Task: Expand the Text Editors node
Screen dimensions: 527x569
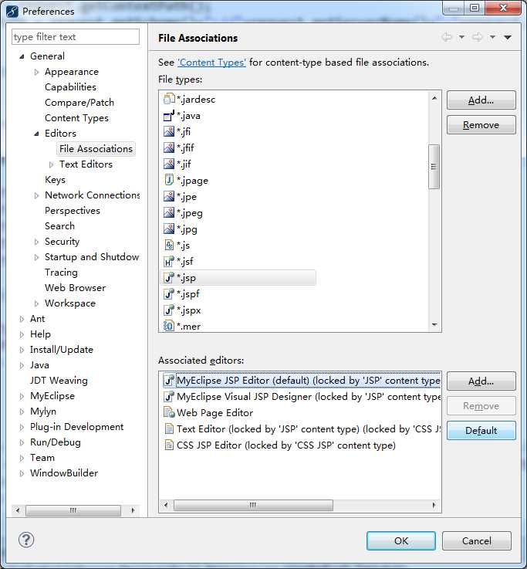Action: click(51, 164)
